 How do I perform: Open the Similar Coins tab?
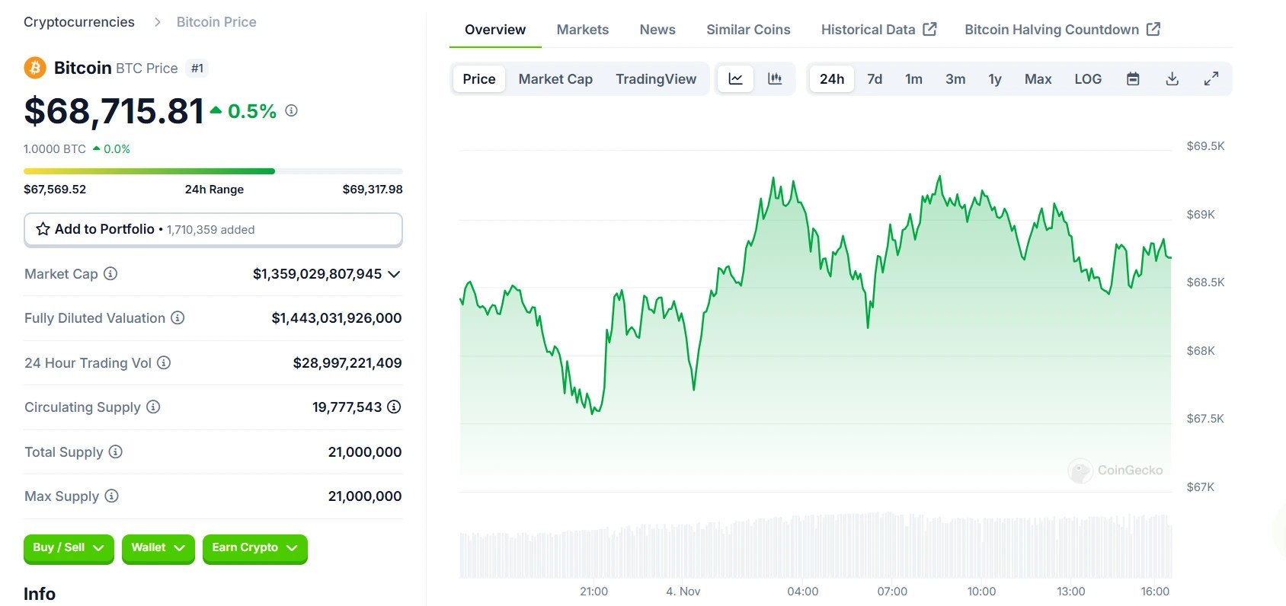coord(748,30)
